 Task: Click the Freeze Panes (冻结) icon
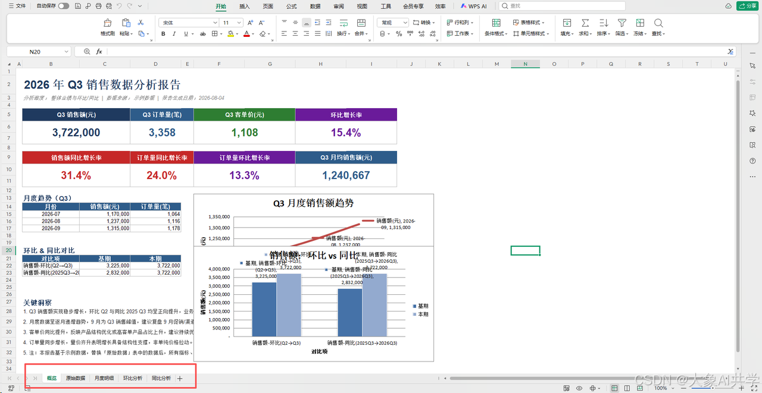click(x=640, y=23)
